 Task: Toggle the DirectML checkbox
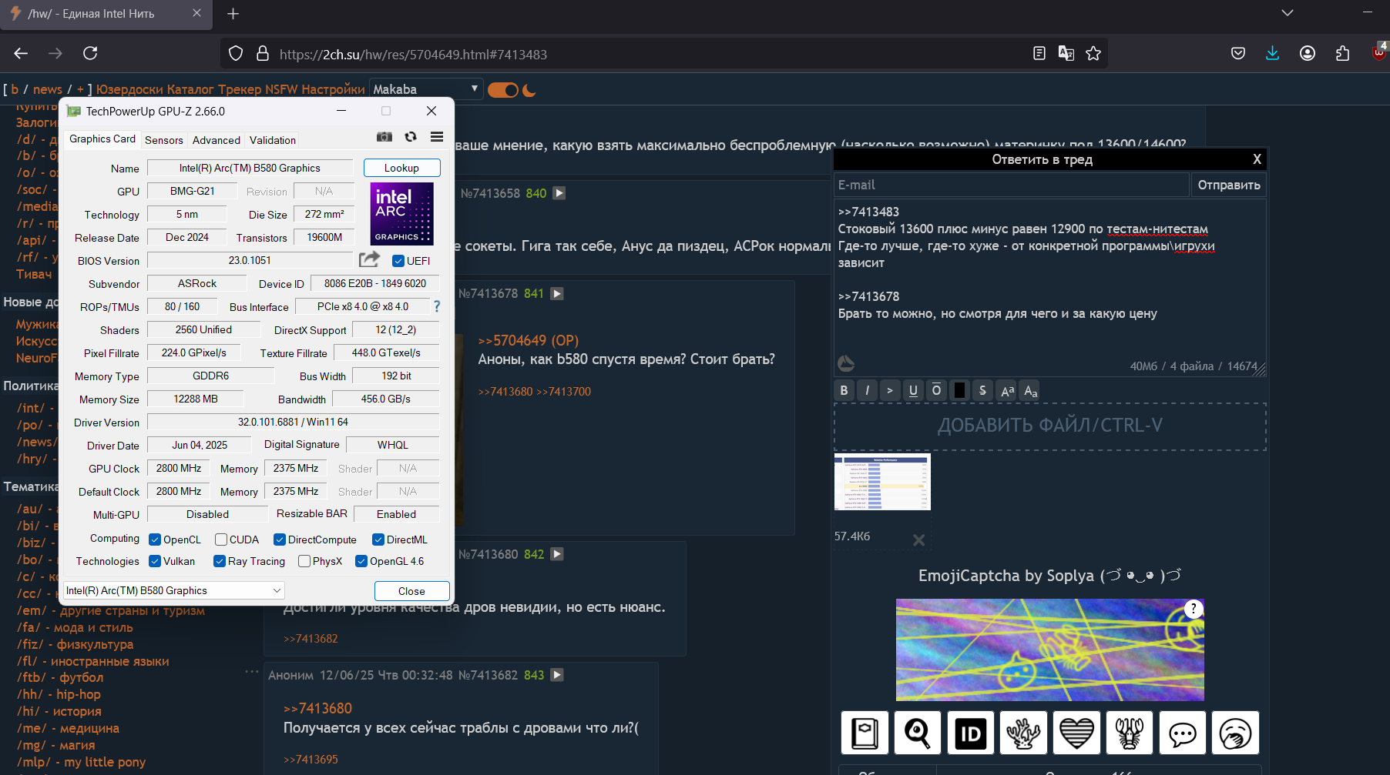coord(378,539)
